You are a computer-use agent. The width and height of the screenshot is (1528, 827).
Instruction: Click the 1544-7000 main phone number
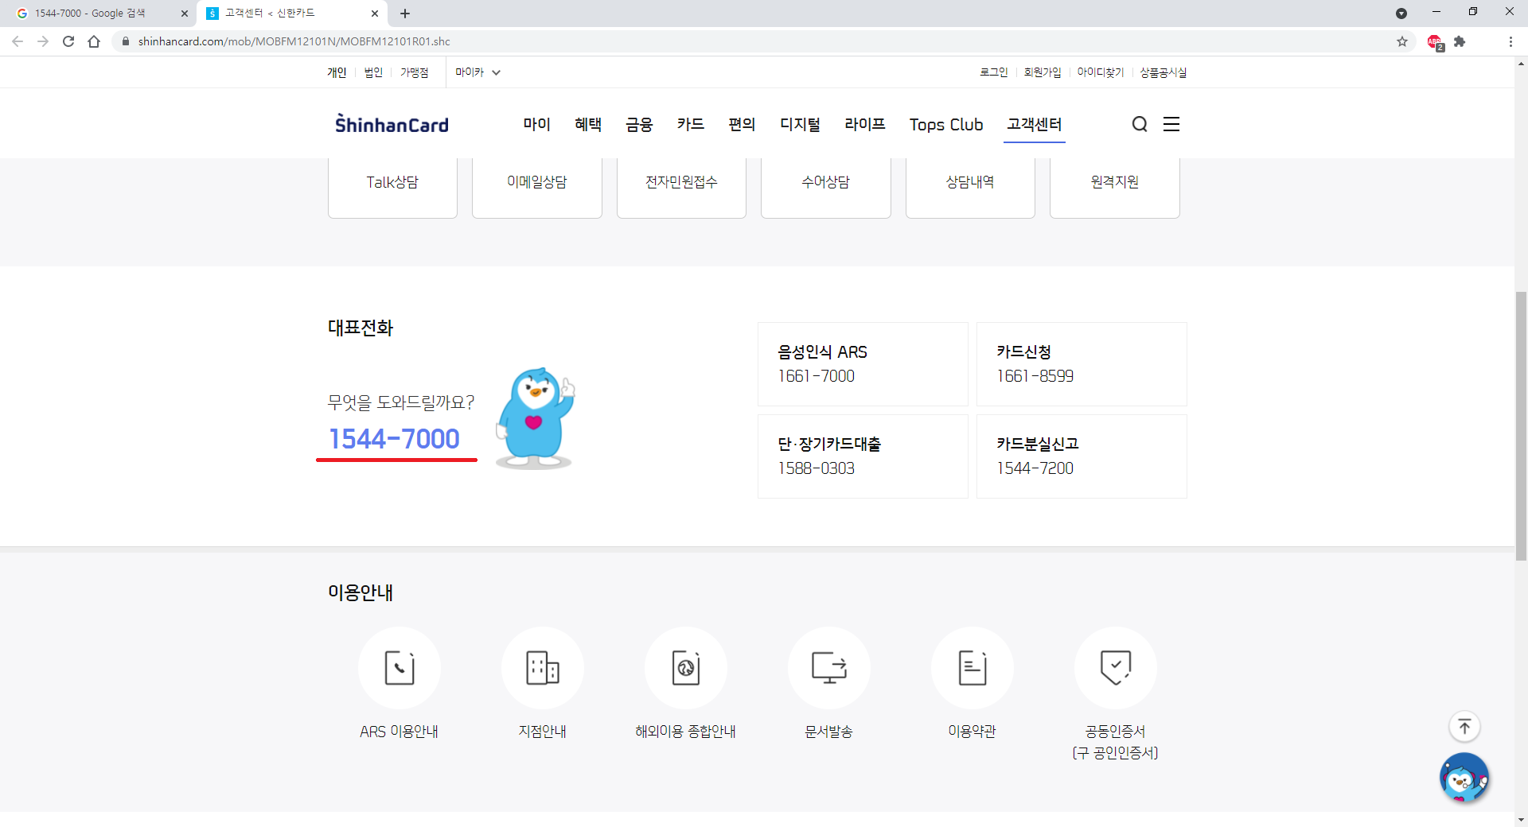click(x=395, y=439)
